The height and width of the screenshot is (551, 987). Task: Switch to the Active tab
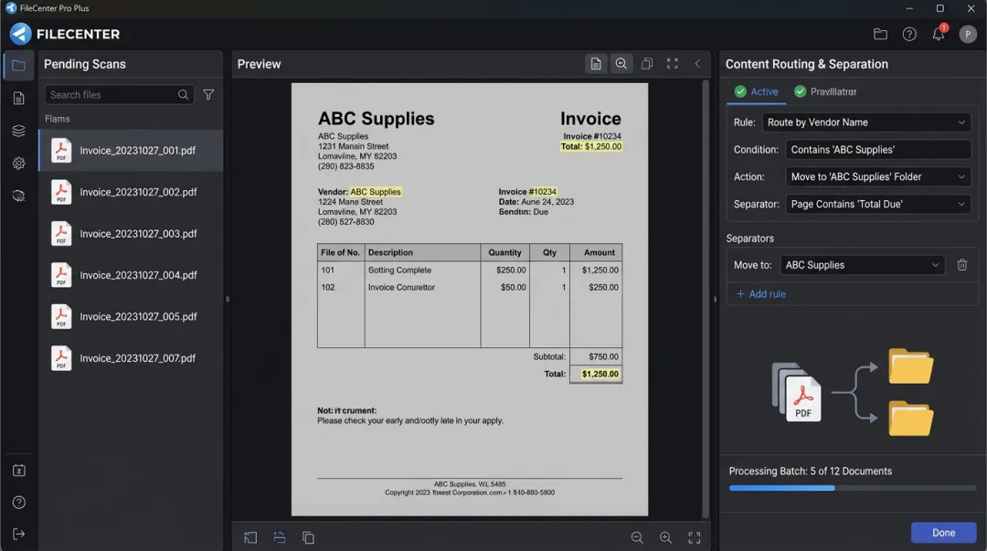[x=756, y=92]
